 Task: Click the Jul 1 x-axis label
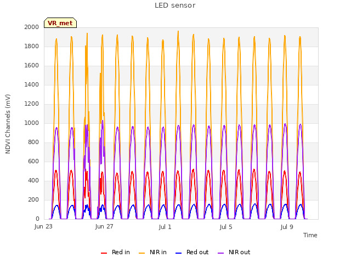point(165,227)
